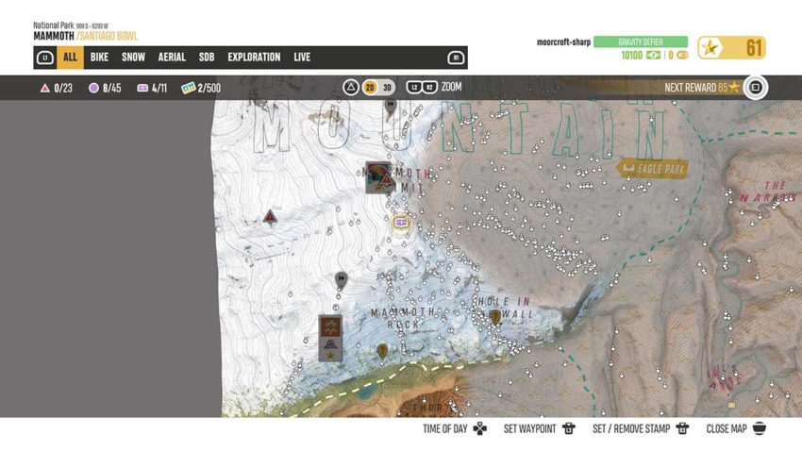Select the ALL category tab
The width and height of the screenshot is (802, 451).
pyautogui.click(x=70, y=58)
